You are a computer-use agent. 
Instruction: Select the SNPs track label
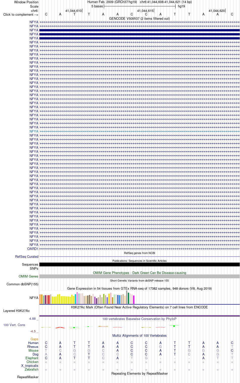(x=34, y=268)
